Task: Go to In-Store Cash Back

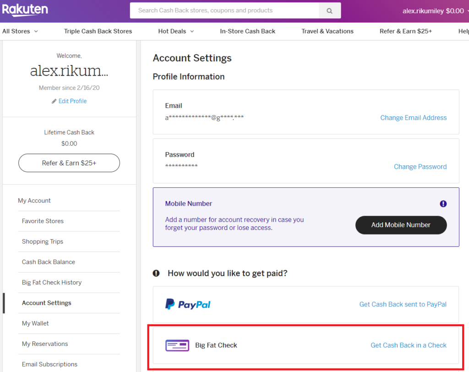Action: coord(247,31)
